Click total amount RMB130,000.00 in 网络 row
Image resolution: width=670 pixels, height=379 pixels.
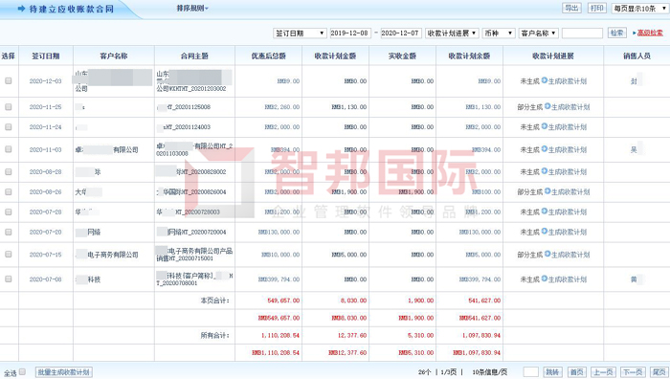(x=279, y=232)
